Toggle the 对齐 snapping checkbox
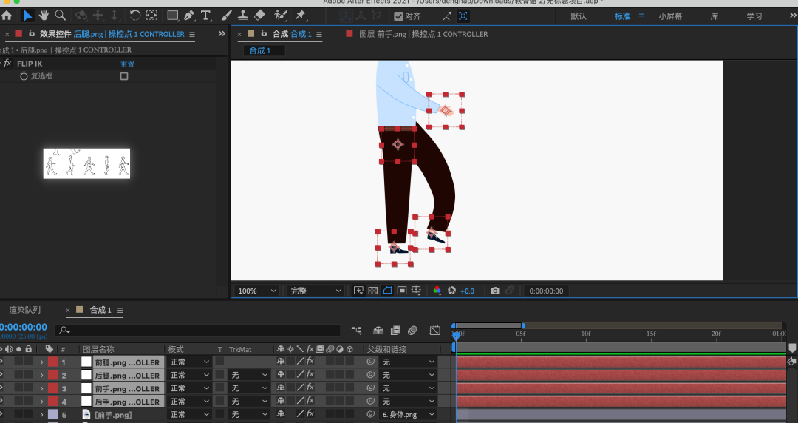Image resolution: width=798 pixels, height=423 pixels. pyautogui.click(x=399, y=16)
